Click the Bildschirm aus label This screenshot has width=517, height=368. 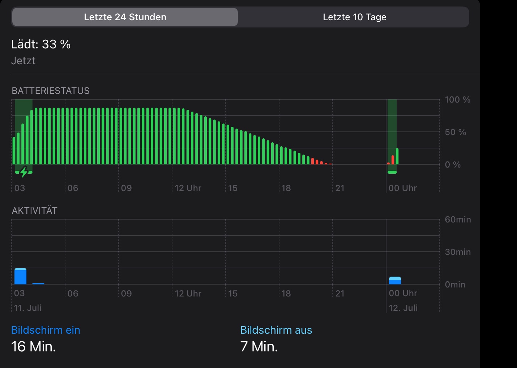(x=276, y=330)
